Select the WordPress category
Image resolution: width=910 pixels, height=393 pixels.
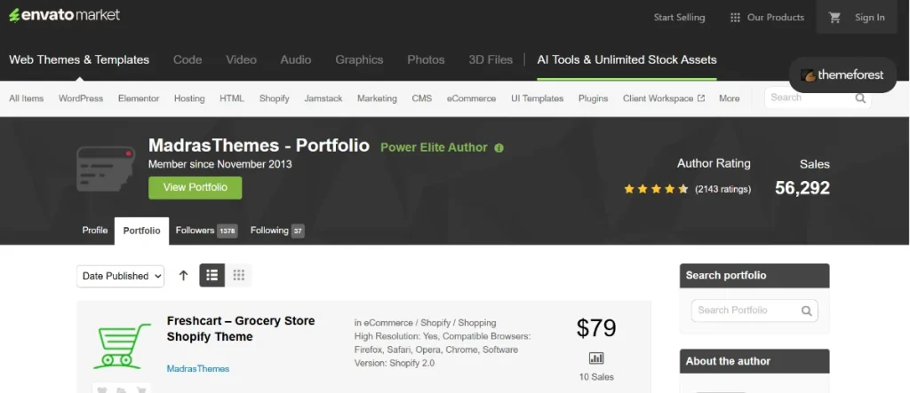[x=81, y=98]
